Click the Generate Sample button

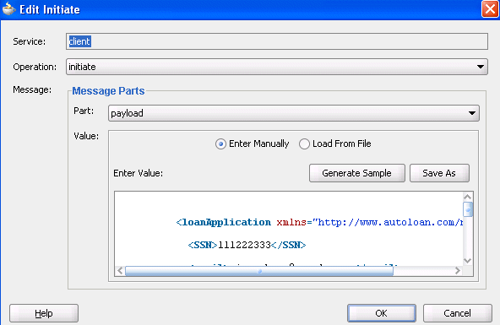point(356,173)
